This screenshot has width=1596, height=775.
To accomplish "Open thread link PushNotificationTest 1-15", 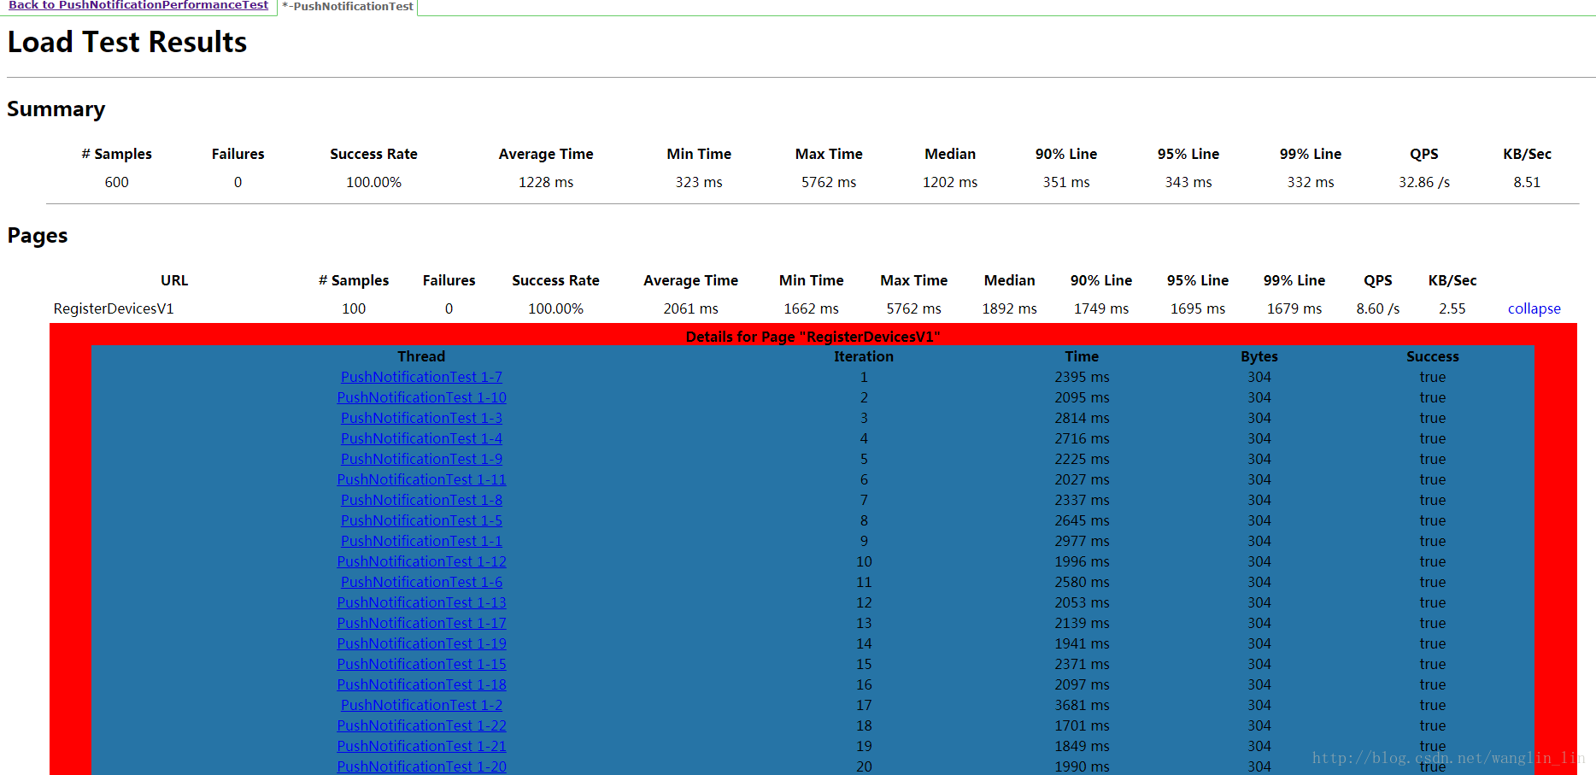I will click(421, 664).
